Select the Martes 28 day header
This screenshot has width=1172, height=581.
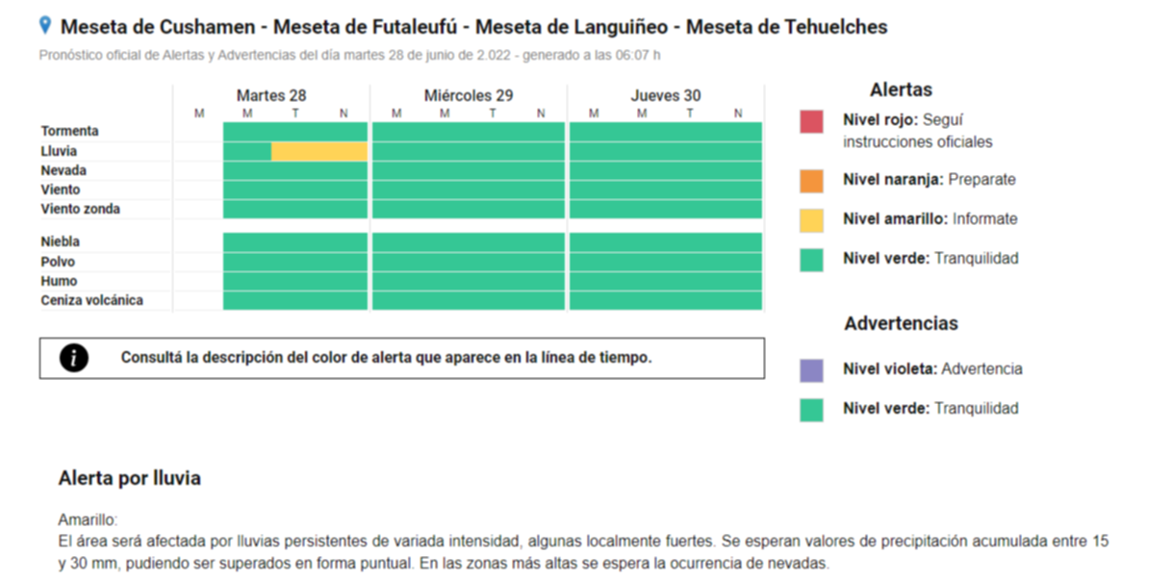271,95
